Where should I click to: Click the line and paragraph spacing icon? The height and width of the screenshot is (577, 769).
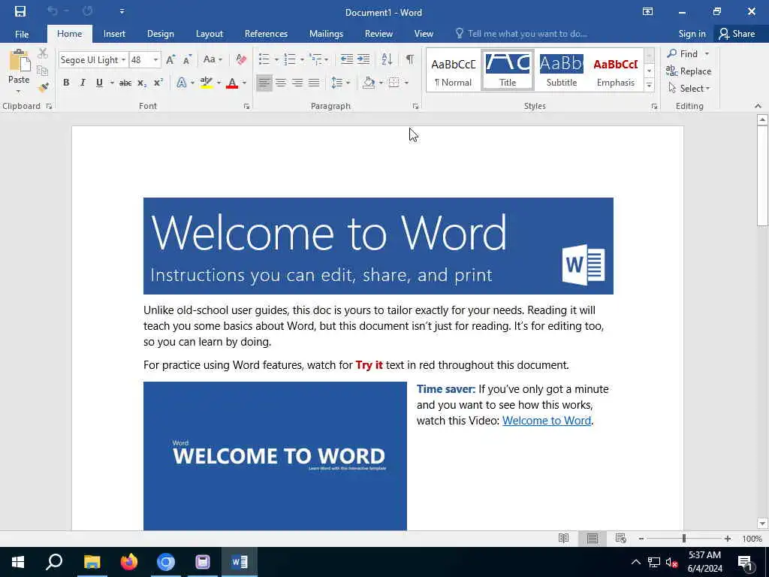tap(336, 83)
